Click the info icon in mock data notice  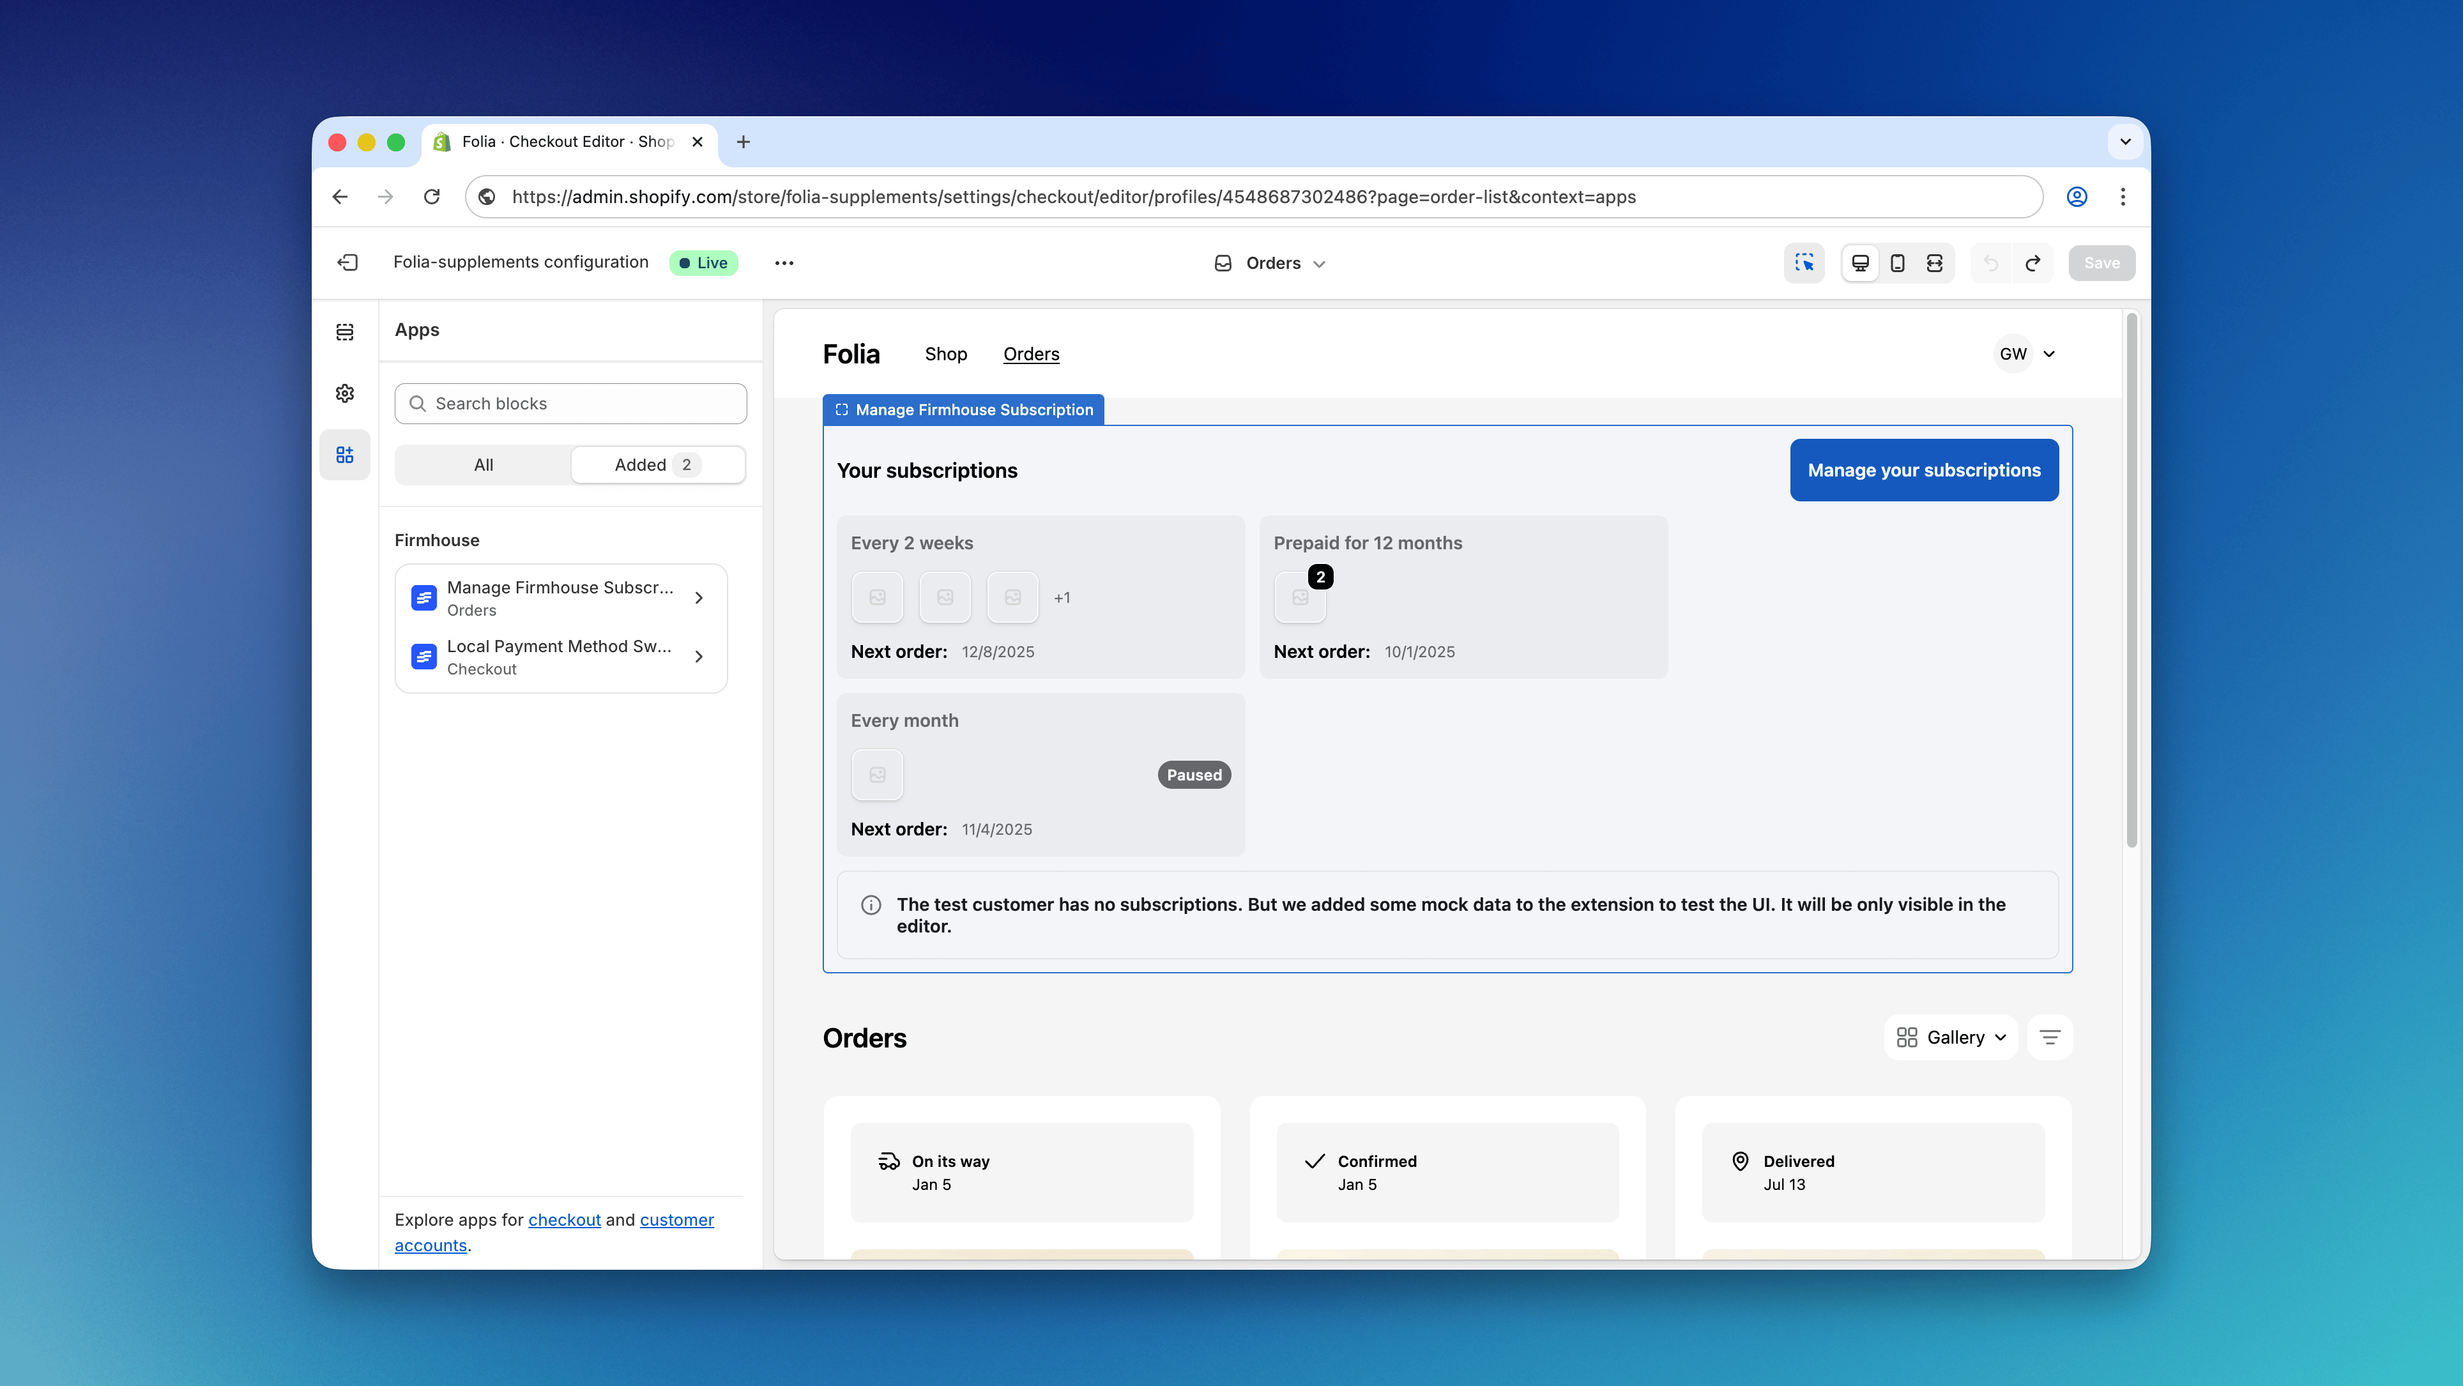coord(870,904)
